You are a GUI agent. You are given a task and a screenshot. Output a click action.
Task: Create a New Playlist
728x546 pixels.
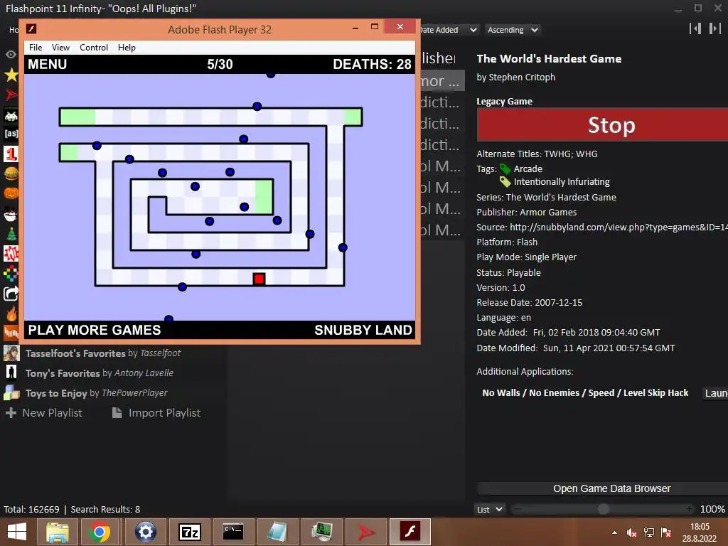[x=43, y=413]
